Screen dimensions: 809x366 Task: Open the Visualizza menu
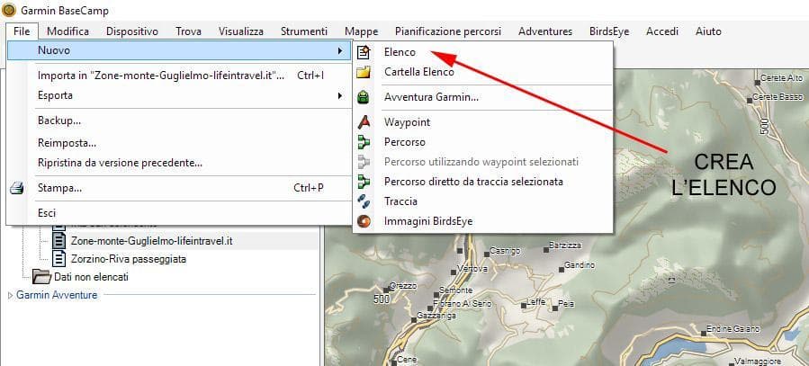point(241,31)
